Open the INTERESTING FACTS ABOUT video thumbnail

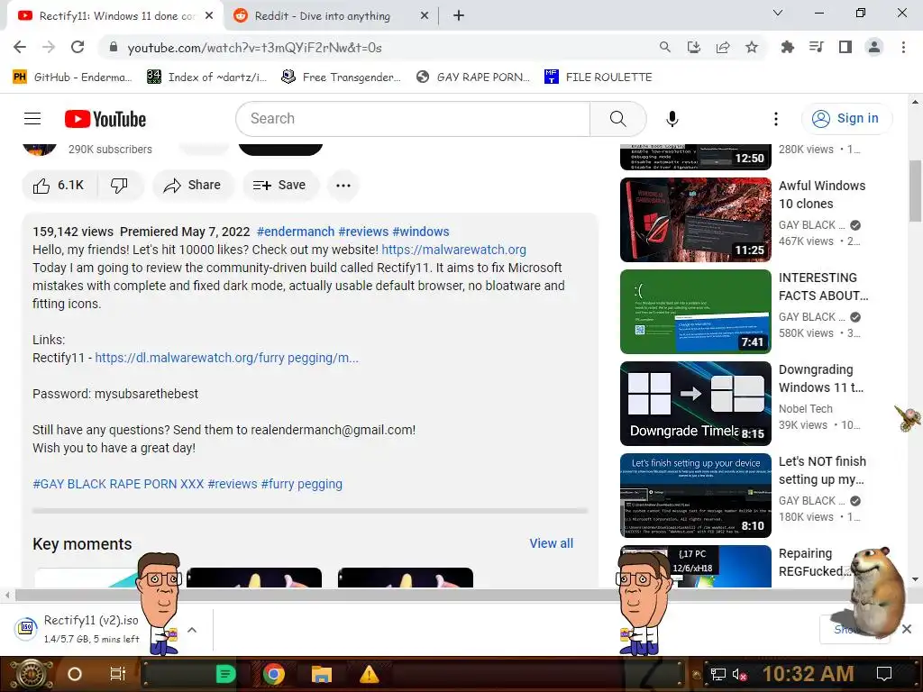[696, 312]
